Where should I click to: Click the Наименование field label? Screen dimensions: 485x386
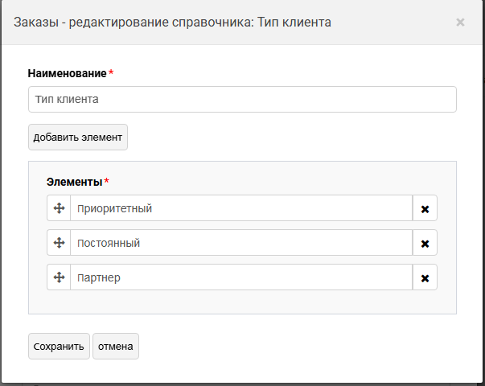[x=67, y=73]
